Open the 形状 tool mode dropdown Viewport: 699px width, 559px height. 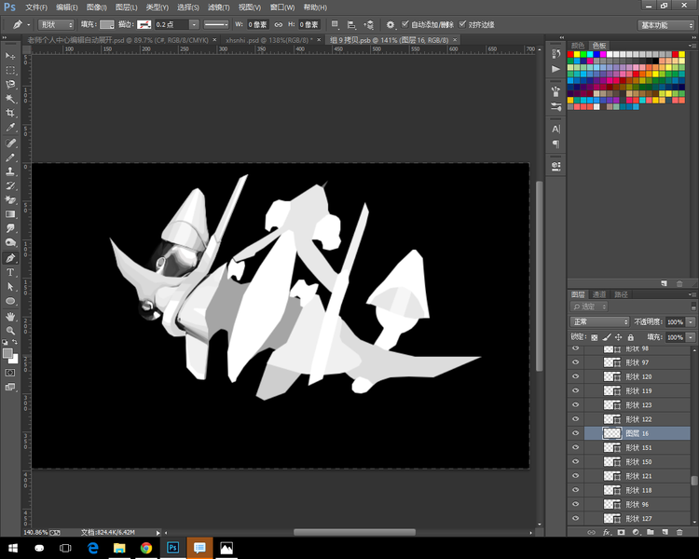click(x=56, y=24)
